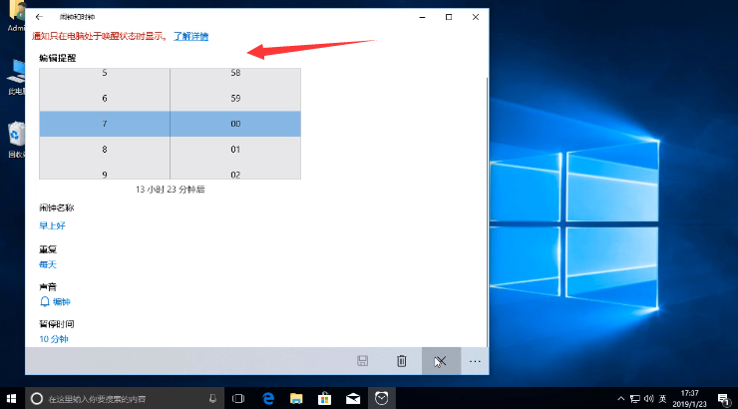738x409 pixels.
Task: Open the sound option bell 编钟
Action: tap(55, 301)
